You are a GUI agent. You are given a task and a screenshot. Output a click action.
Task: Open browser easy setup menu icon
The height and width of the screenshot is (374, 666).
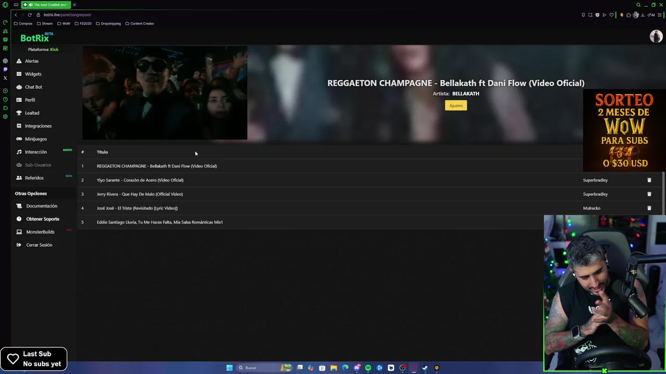[659, 15]
